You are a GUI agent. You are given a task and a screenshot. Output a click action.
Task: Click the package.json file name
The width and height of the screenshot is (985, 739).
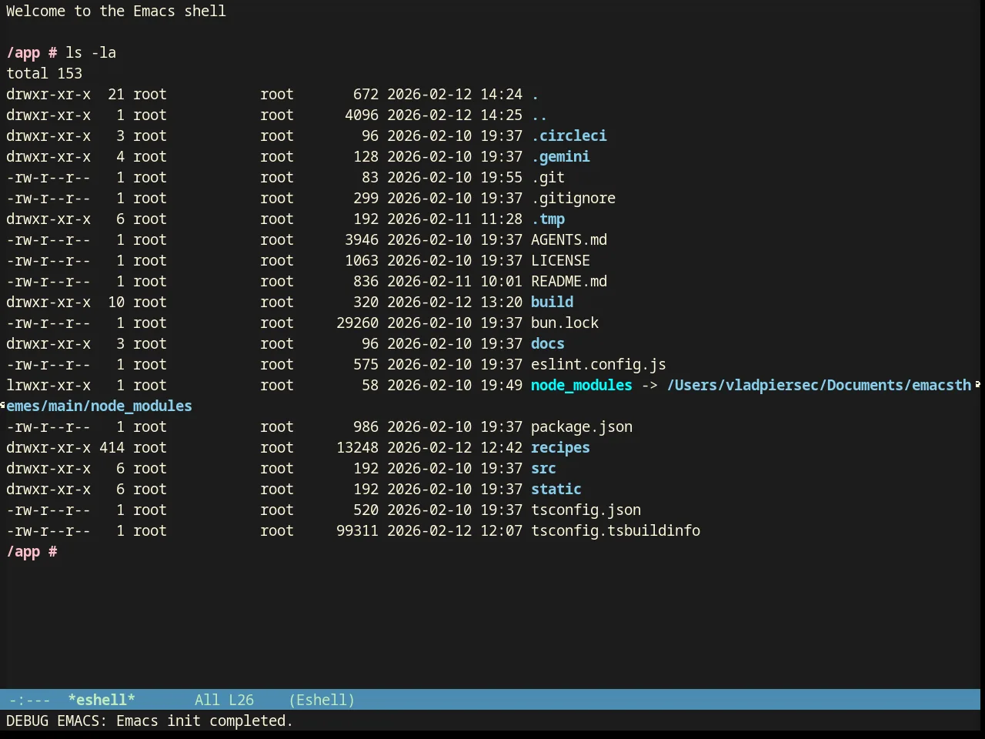[x=582, y=426]
